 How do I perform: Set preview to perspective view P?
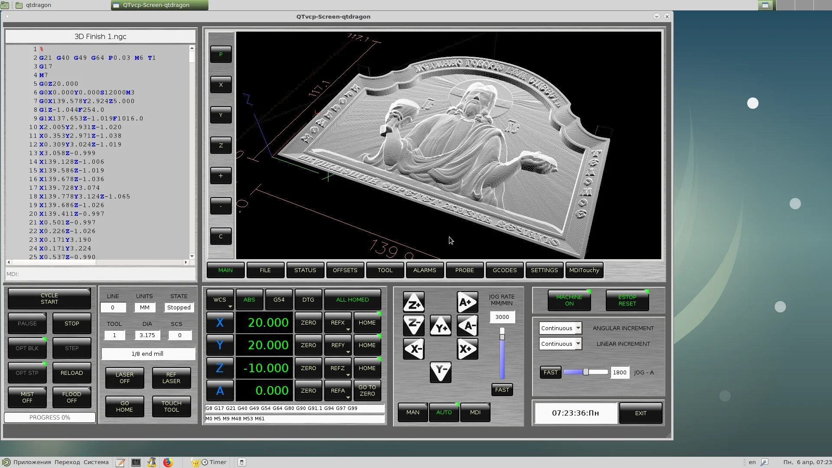[221, 55]
